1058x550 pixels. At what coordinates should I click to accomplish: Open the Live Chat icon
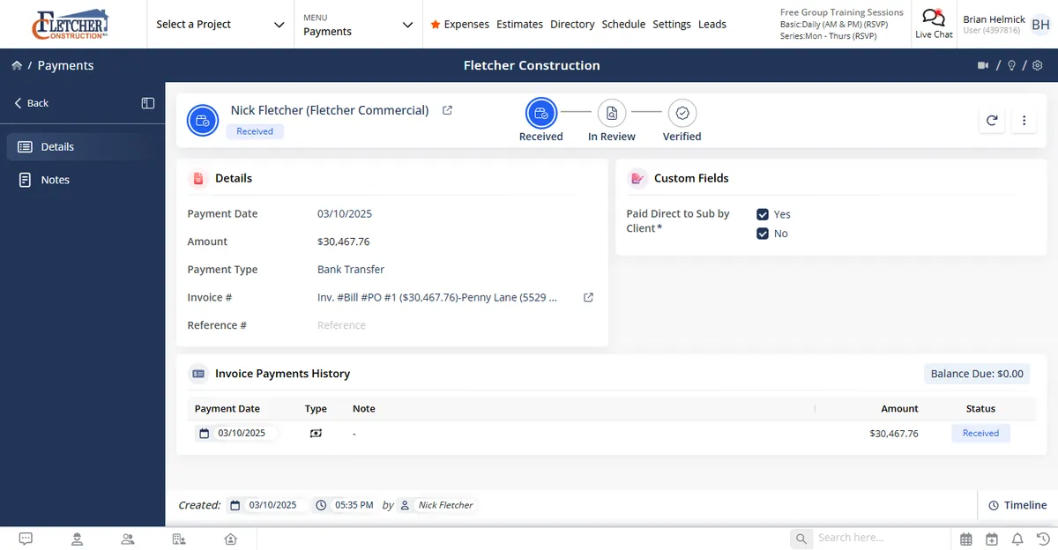pyautogui.click(x=934, y=18)
